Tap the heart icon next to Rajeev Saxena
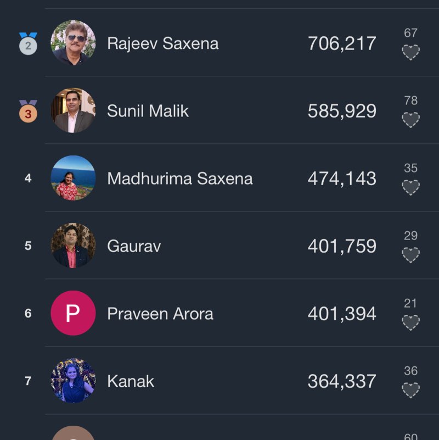 coord(410,52)
